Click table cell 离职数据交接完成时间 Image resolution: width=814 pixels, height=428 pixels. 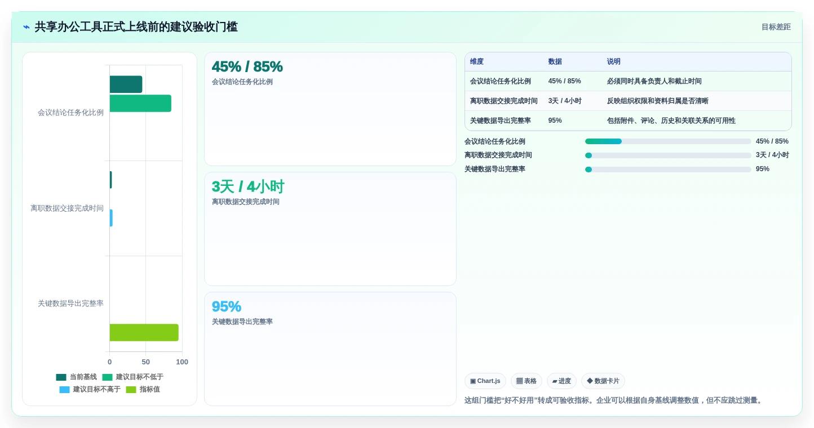(x=504, y=101)
